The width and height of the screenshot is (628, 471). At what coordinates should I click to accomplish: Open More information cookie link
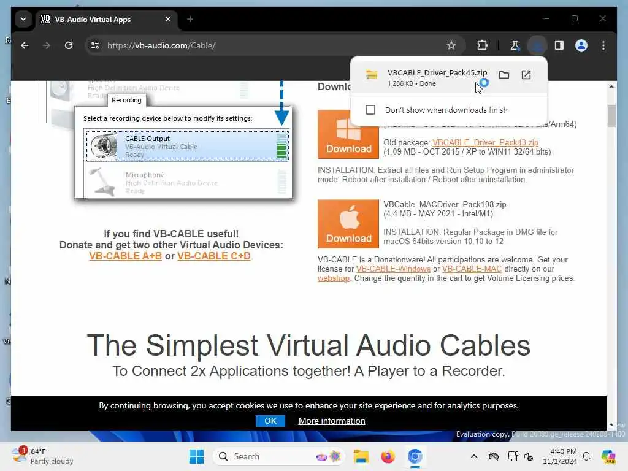point(332,421)
